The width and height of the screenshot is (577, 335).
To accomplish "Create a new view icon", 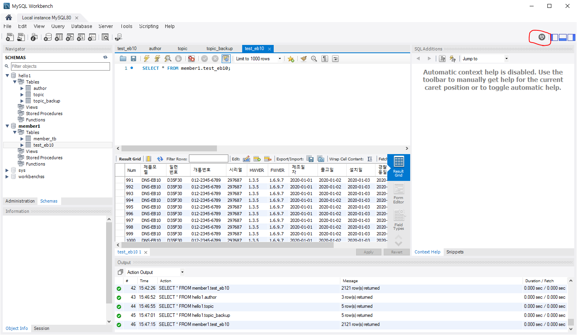I will [x=70, y=37].
